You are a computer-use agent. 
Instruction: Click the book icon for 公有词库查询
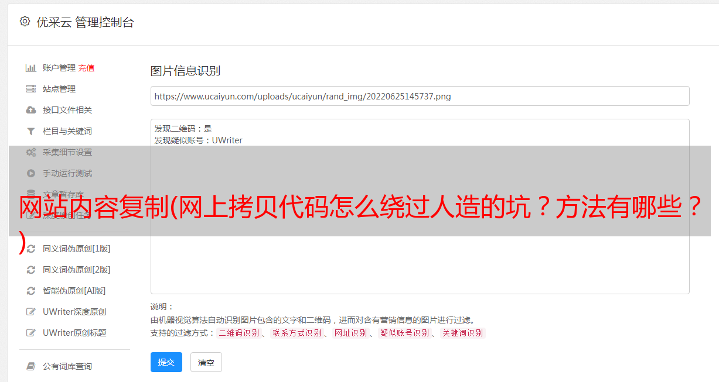[31, 366]
